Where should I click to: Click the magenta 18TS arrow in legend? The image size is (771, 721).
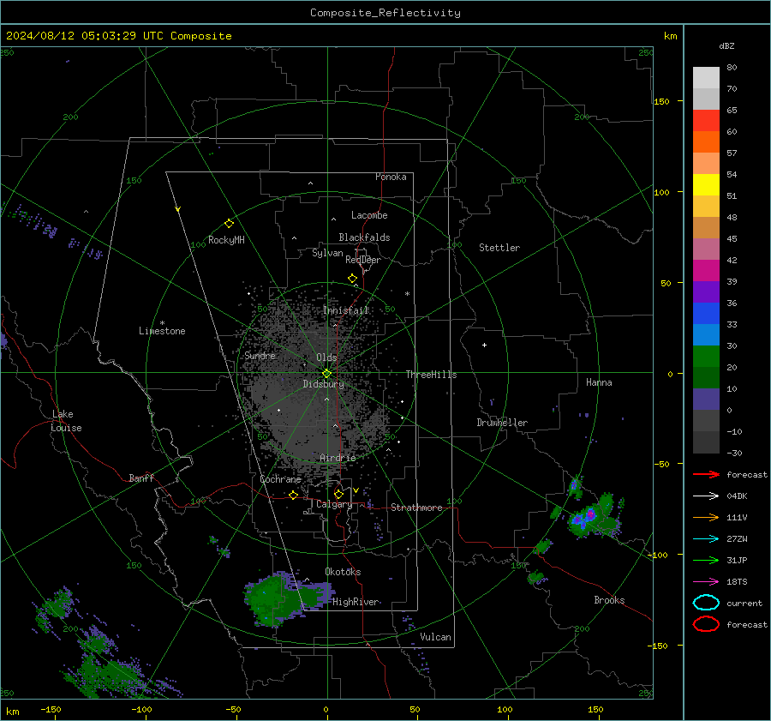pyautogui.click(x=706, y=582)
